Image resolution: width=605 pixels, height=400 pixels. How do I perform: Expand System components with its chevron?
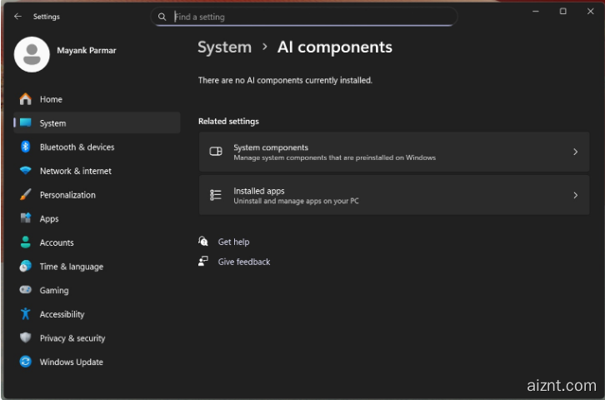tap(575, 152)
